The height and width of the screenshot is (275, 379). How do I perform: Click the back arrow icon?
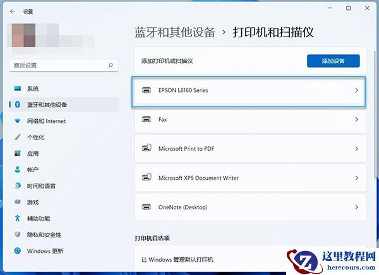point(13,11)
